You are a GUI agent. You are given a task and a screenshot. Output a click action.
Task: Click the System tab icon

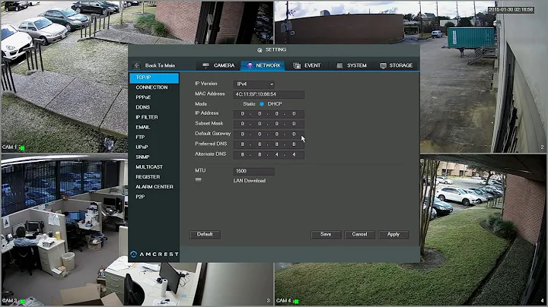click(x=339, y=65)
